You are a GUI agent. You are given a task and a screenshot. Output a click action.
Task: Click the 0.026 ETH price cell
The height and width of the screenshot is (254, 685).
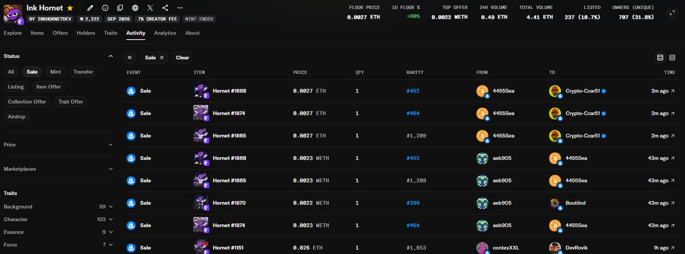click(308, 248)
